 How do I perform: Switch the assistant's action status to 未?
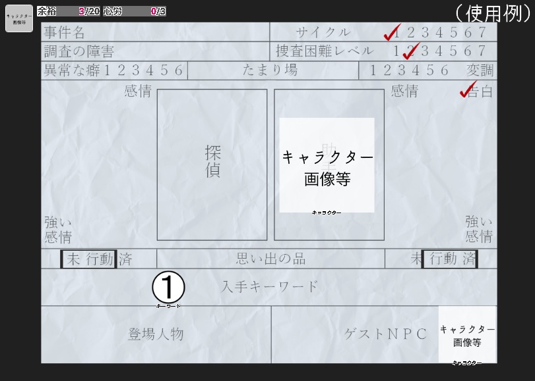click(416, 258)
